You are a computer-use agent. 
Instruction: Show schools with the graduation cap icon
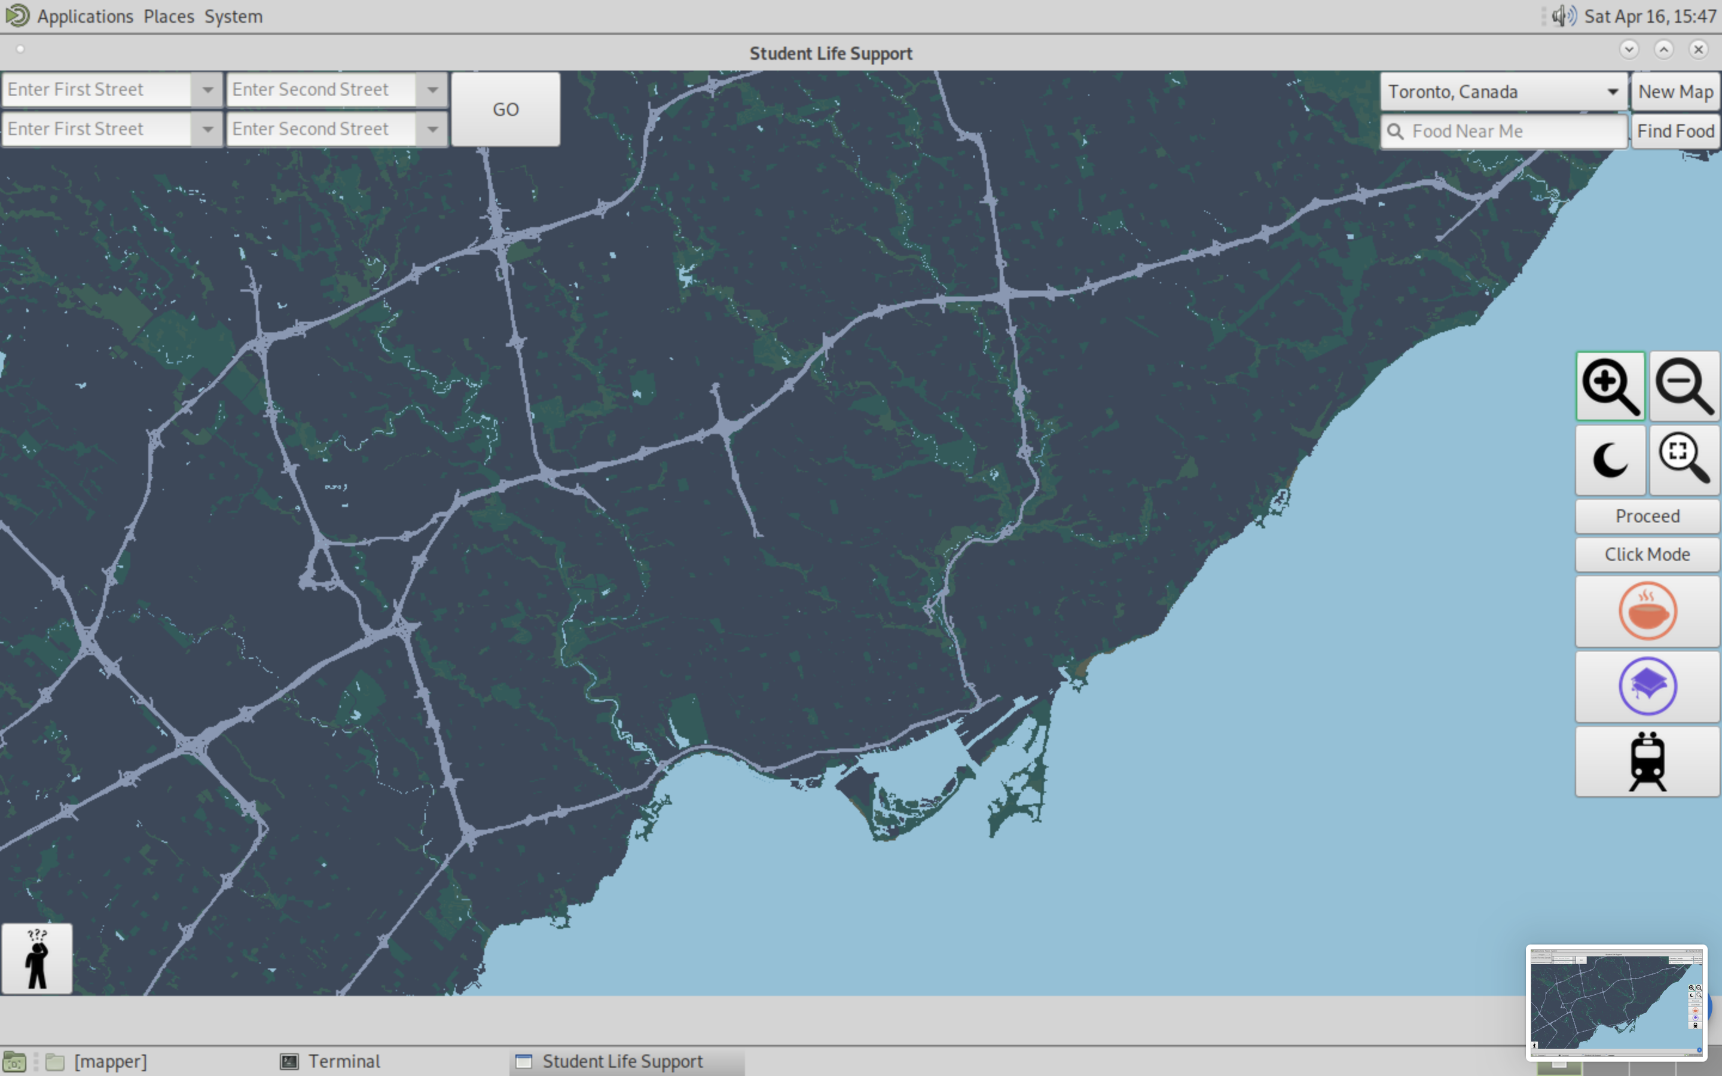click(1647, 687)
